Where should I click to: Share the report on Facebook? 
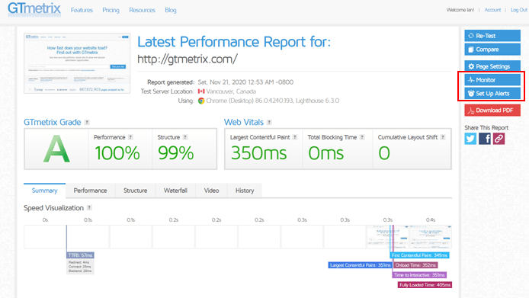point(485,139)
